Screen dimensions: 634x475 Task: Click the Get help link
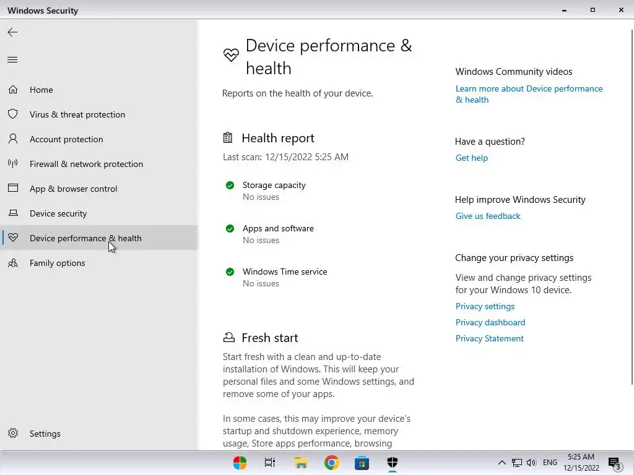tap(471, 158)
